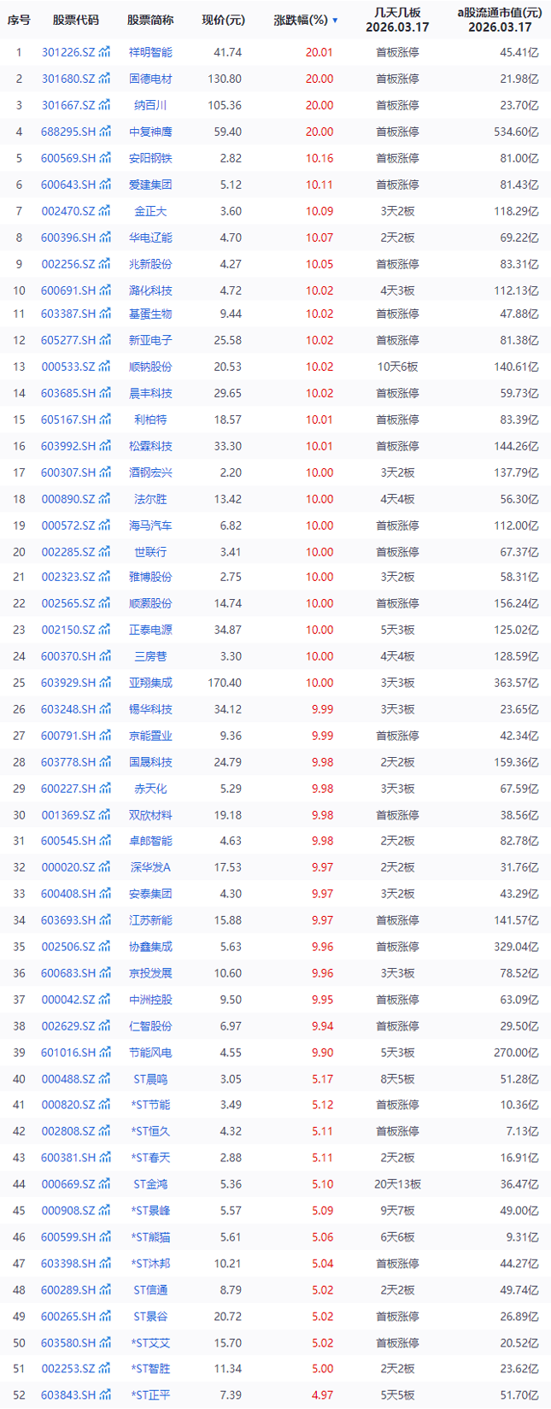The height and width of the screenshot is (1409, 551).
Task: Sort by 现价(元) column header
Action: point(223,20)
